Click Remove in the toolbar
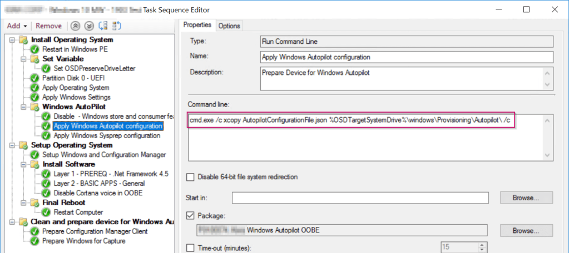 (48, 26)
